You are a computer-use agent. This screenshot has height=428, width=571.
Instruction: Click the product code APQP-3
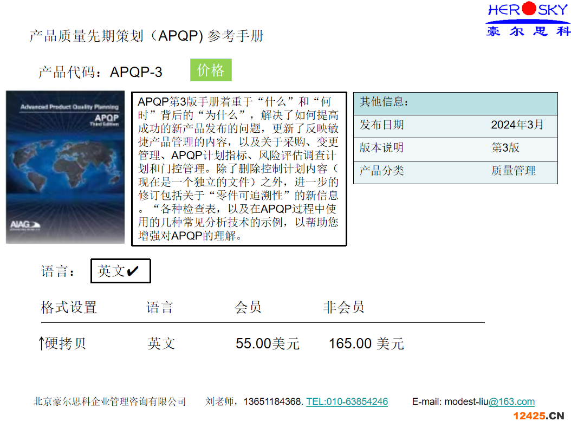pos(136,72)
